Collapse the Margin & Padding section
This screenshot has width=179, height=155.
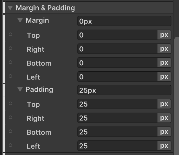[10, 8]
